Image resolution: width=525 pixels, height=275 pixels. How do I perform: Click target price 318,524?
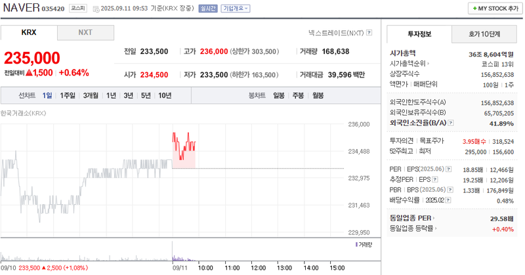click(503, 142)
